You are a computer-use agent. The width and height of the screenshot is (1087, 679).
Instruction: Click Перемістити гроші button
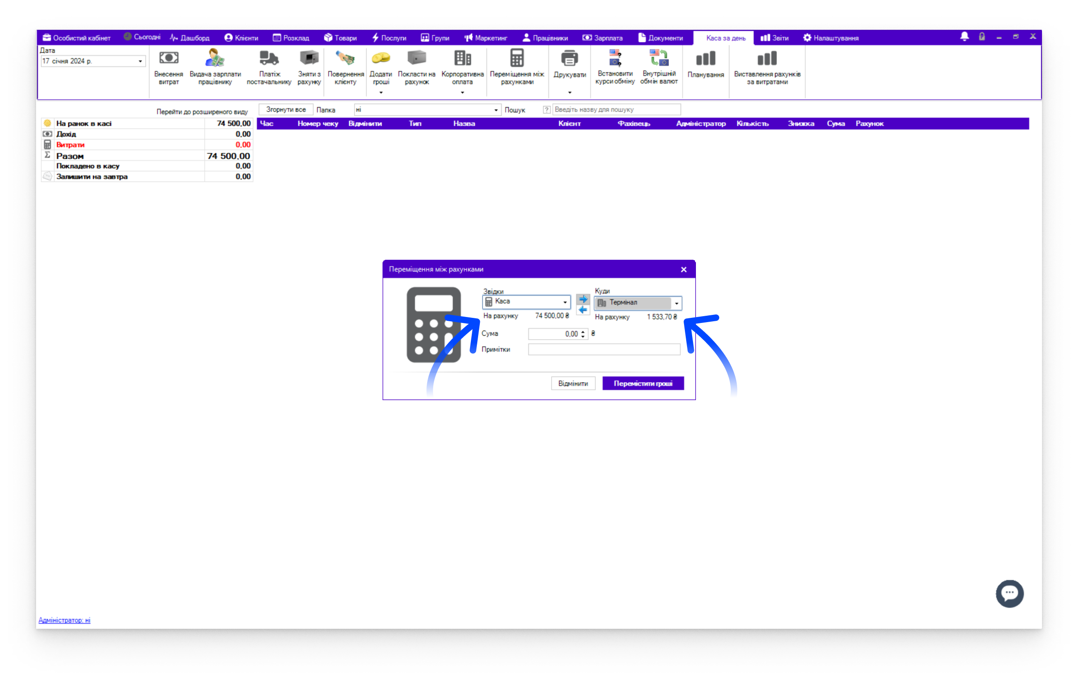tap(643, 384)
